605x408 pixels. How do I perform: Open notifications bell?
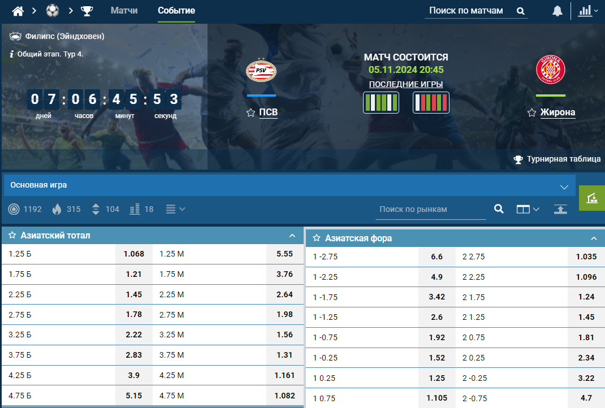pos(558,11)
